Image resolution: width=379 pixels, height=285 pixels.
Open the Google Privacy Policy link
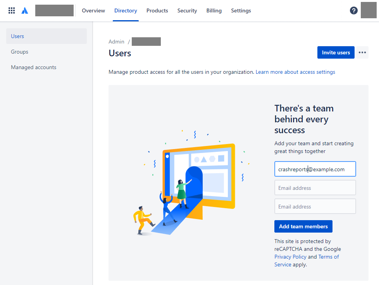click(290, 257)
